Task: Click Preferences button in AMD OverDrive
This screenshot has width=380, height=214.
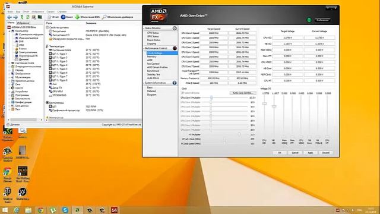Action: [322, 20]
